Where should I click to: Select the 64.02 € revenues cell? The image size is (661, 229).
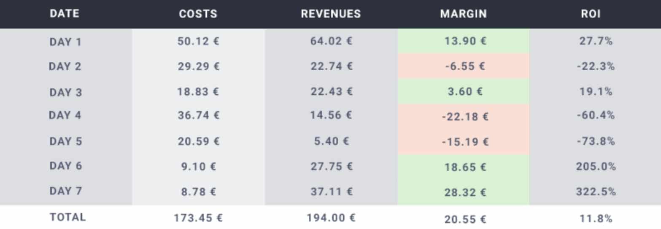tap(331, 41)
